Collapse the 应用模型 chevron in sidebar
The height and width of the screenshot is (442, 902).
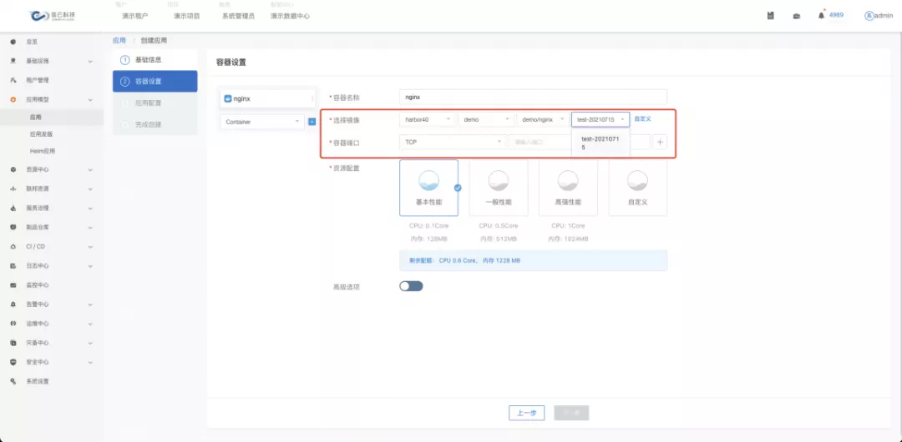point(90,99)
